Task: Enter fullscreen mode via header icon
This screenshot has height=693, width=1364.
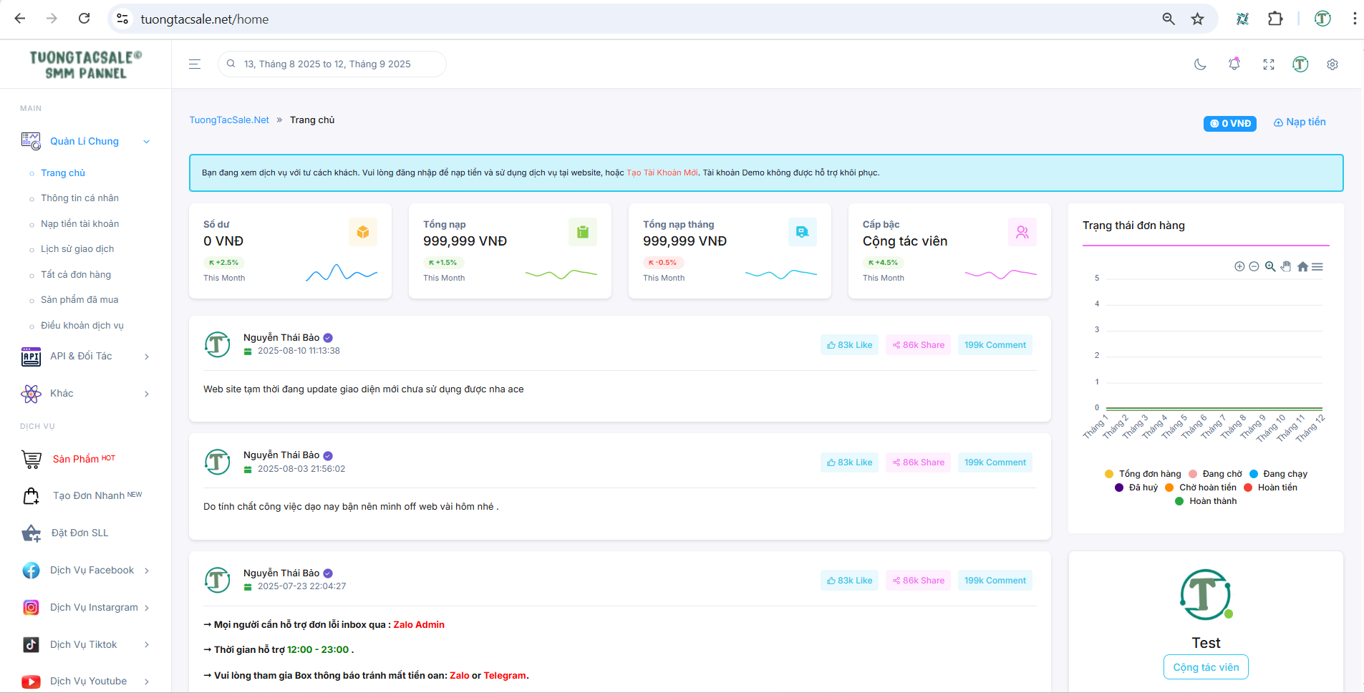Action: (1268, 64)
